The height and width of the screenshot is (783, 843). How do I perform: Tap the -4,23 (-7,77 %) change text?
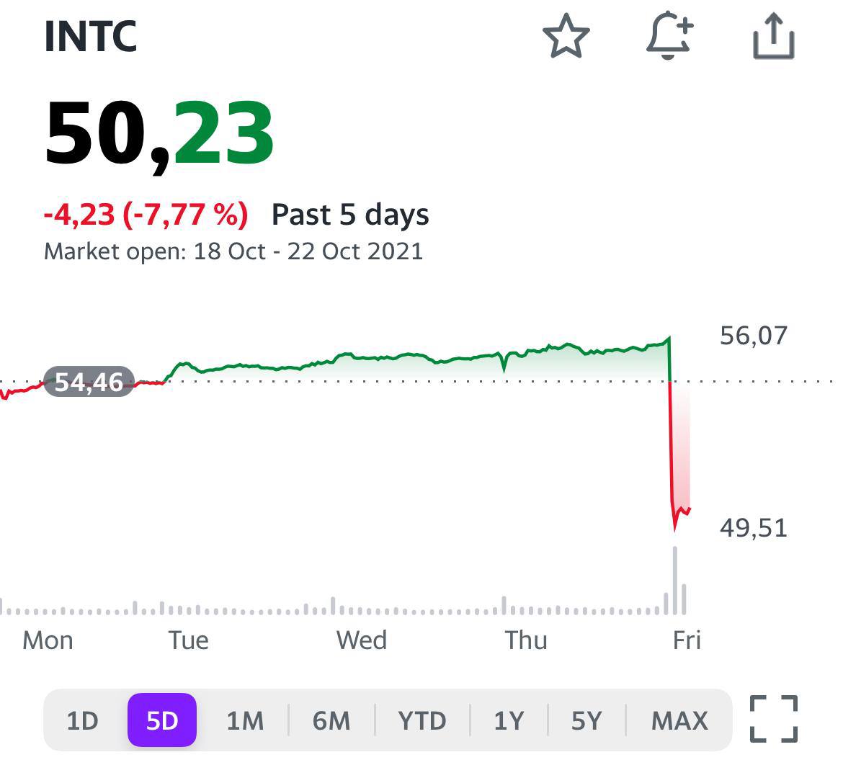(x=146, y=215)
